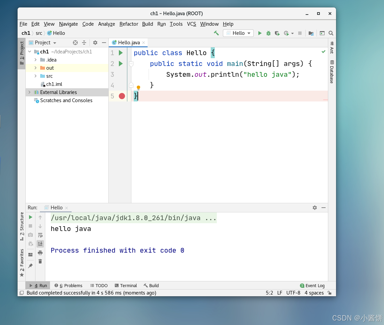
Task: Open the Terminal tool window
Action: pos(126,285)
